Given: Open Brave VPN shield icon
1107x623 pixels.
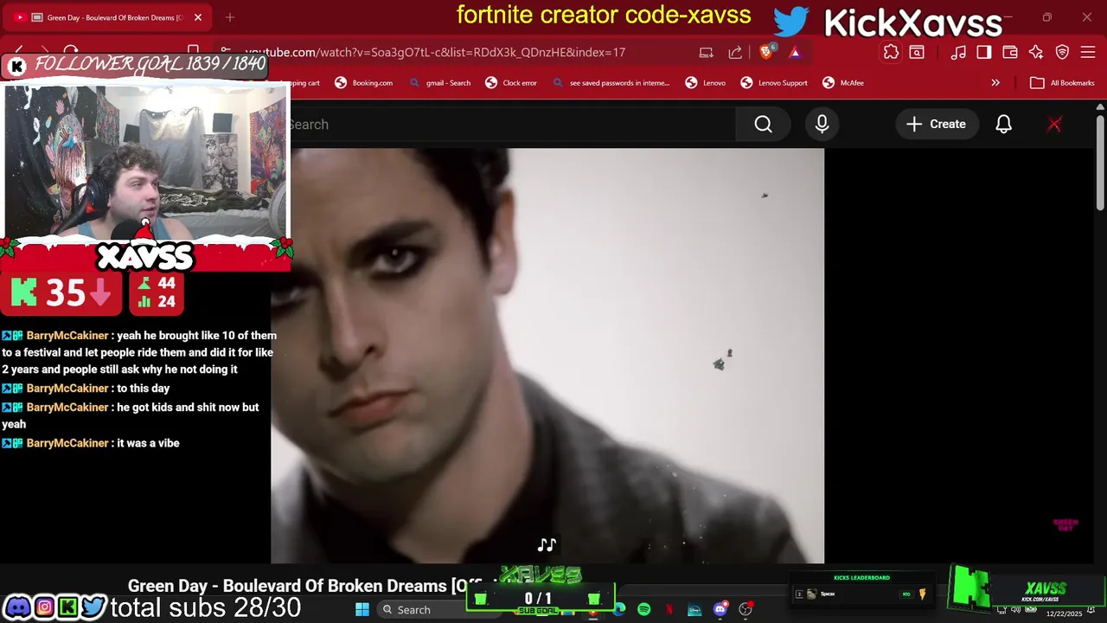Looking at the screenshot, I should [1063, 52].
